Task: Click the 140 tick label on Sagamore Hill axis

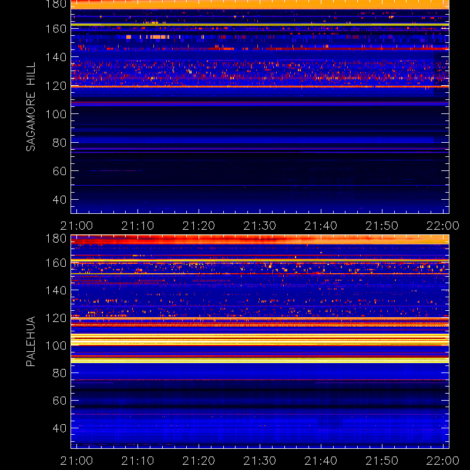Action: 56,57
